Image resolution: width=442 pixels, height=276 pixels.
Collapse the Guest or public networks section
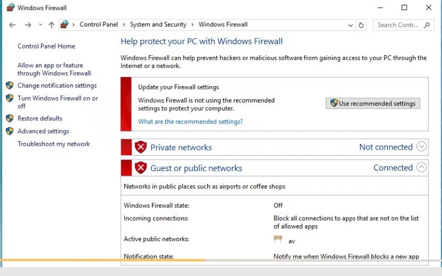tap(422, 167)
